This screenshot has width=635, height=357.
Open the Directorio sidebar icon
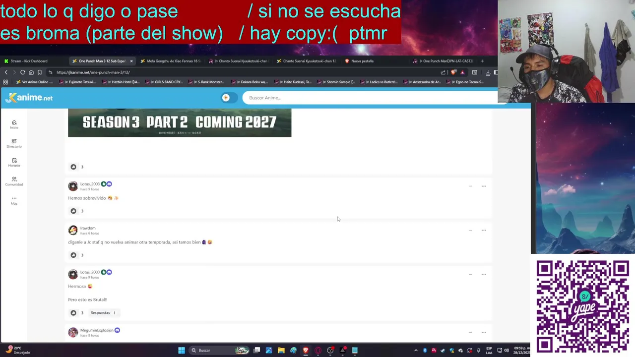(x=14, y=143)
